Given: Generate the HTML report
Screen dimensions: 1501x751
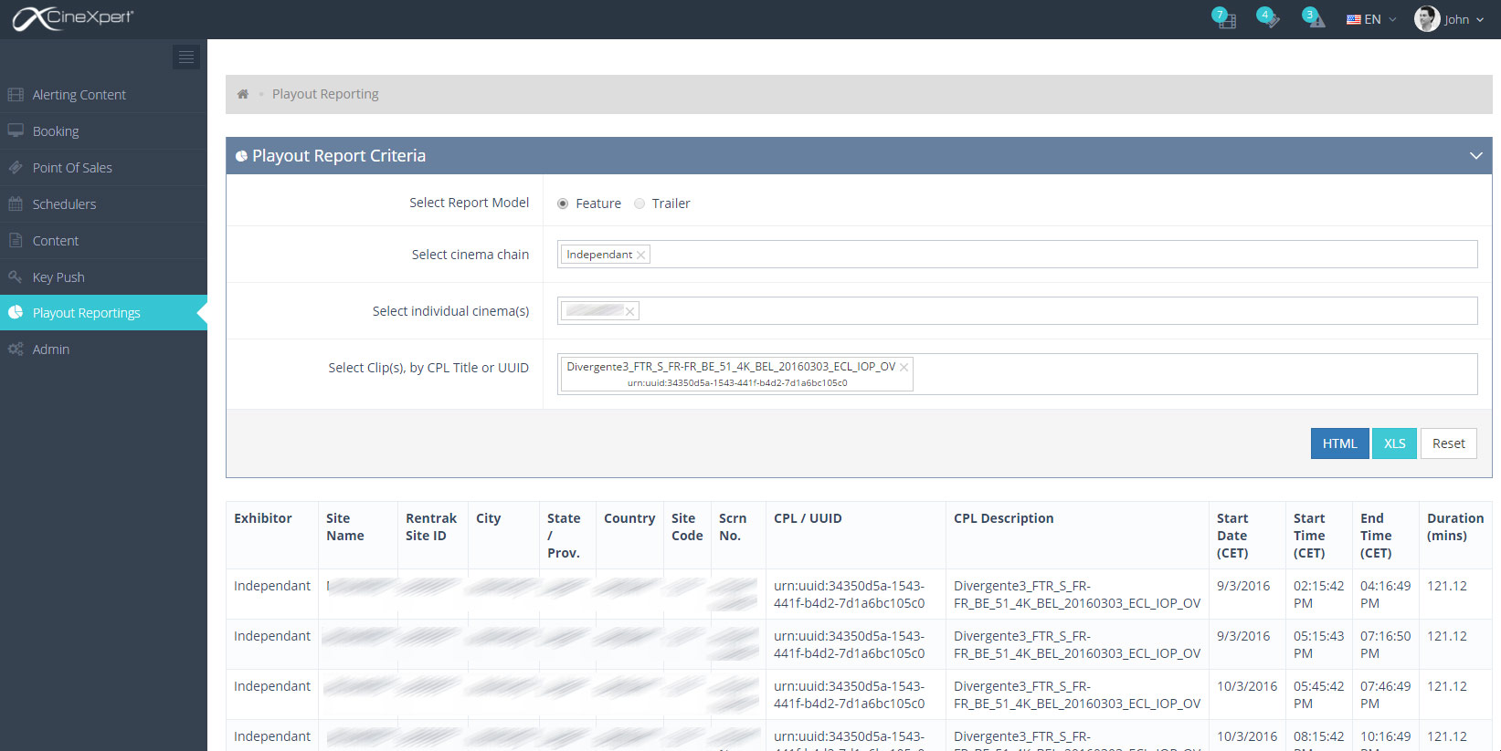Looking at the screenshot, I should pos(1339,443).
